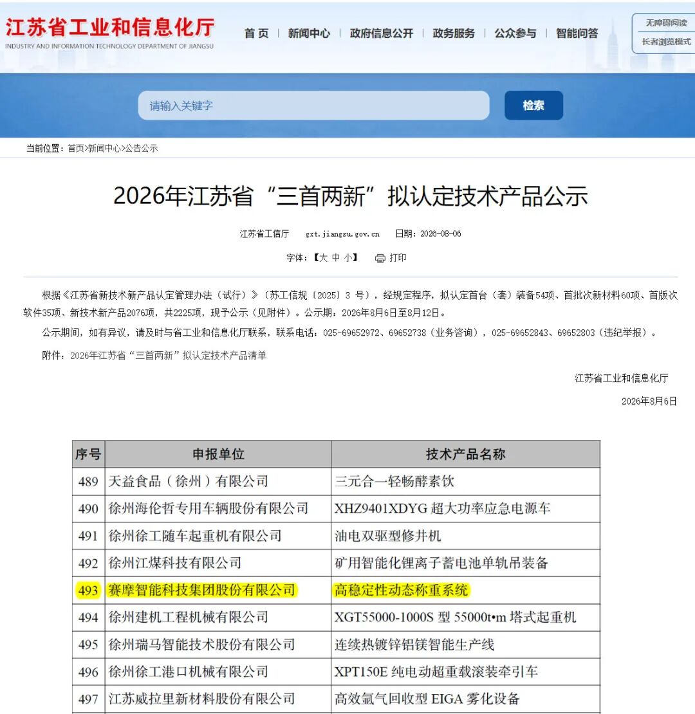Set font size to 大

[323, 258]
